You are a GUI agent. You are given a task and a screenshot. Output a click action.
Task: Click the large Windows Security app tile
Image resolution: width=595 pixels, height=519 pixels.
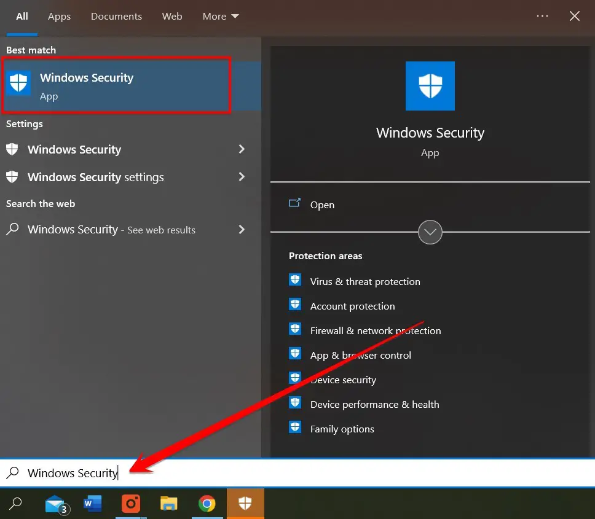click(430, 86)
